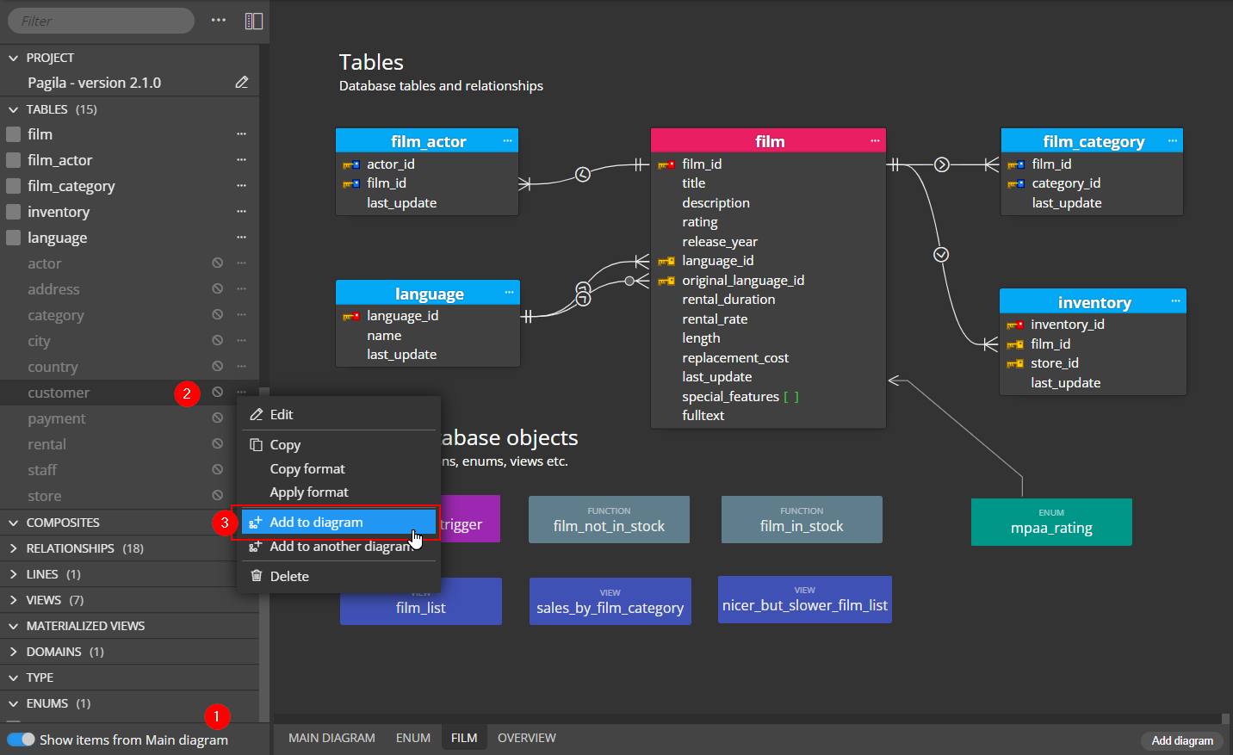This screenshot has height=755, width=1233.
Task: Open more options for actor row
Action: (x=242, y=263)
